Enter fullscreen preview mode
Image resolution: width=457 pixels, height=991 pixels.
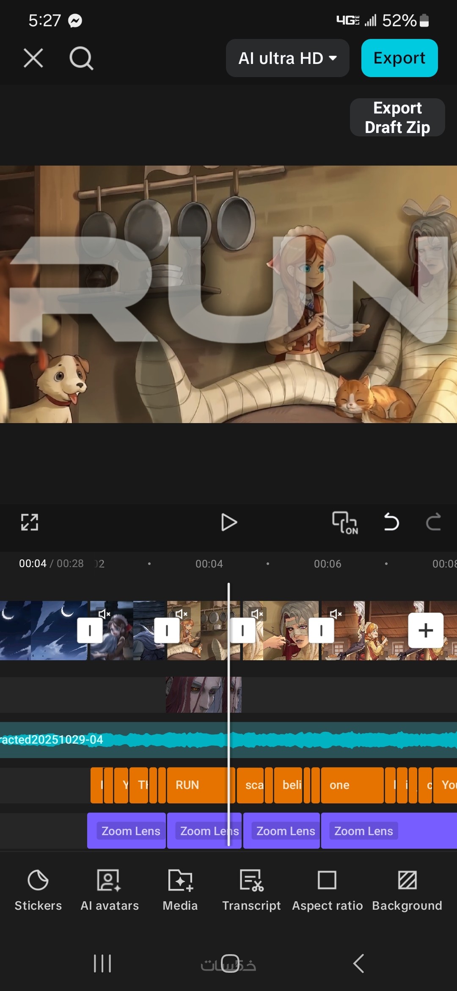click(30, 522)
